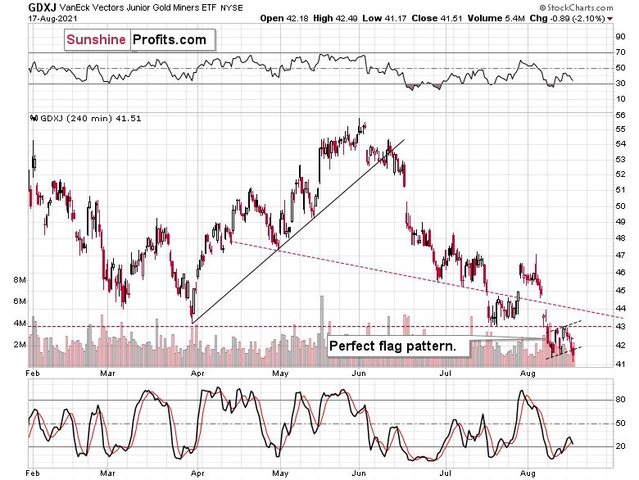The height and width of the screenshot is (480, 639).
Task: Click the 56 price level on right axis
Action: (620, 115)
